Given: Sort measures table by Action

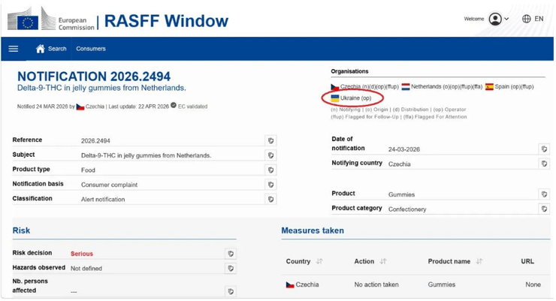Looking at the screenshot, I should click(x=383, y=262).
